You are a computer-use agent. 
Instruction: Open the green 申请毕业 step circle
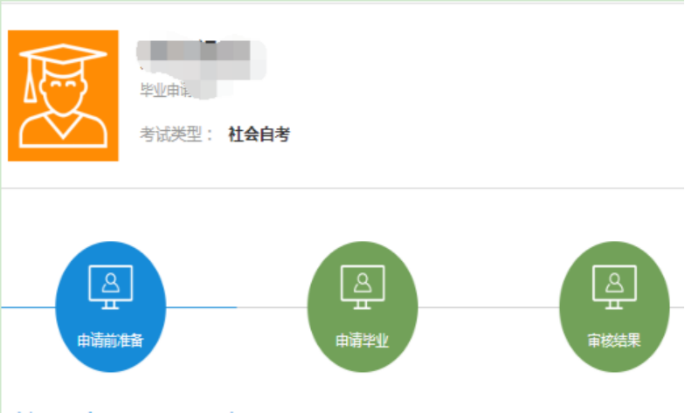(x=363, y=306)
